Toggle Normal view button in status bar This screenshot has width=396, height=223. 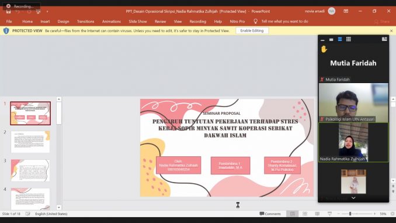tap(292, 214)
